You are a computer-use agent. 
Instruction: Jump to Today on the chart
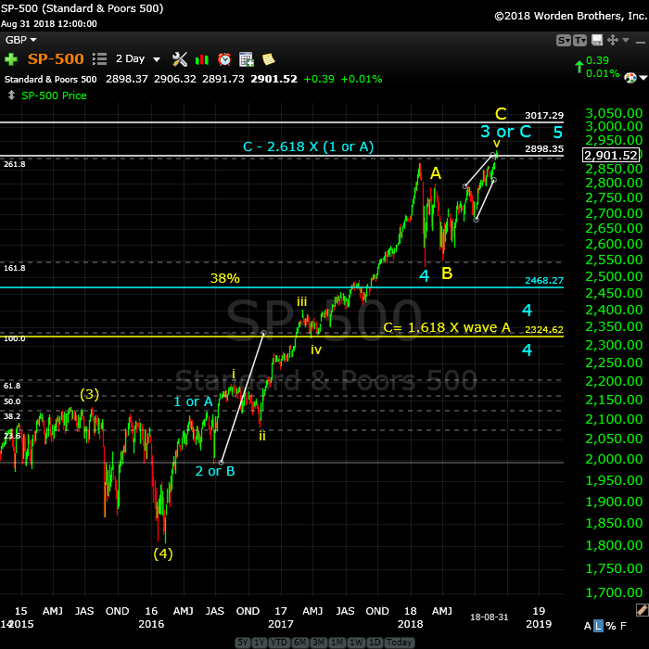pos(399,643)
